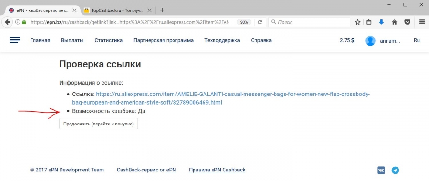The height and width of the screenshot is (181, 429).
Task: Close the ePN кэшбэк сервис tab
Action: [x=75, y=10]
